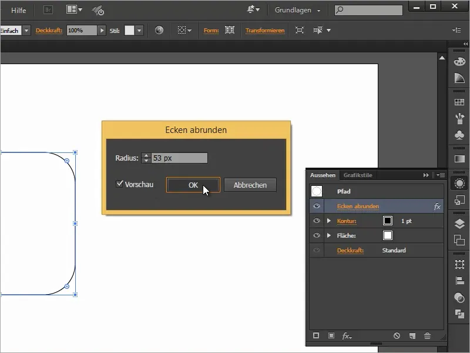
Task: Switch to the Grafikstile tab
Action: click(x=358, y=175)
